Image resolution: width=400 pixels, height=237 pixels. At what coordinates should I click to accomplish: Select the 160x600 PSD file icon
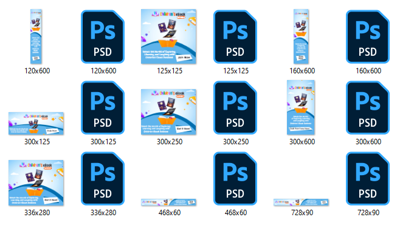pyautogui.click(x=368, y=36)
